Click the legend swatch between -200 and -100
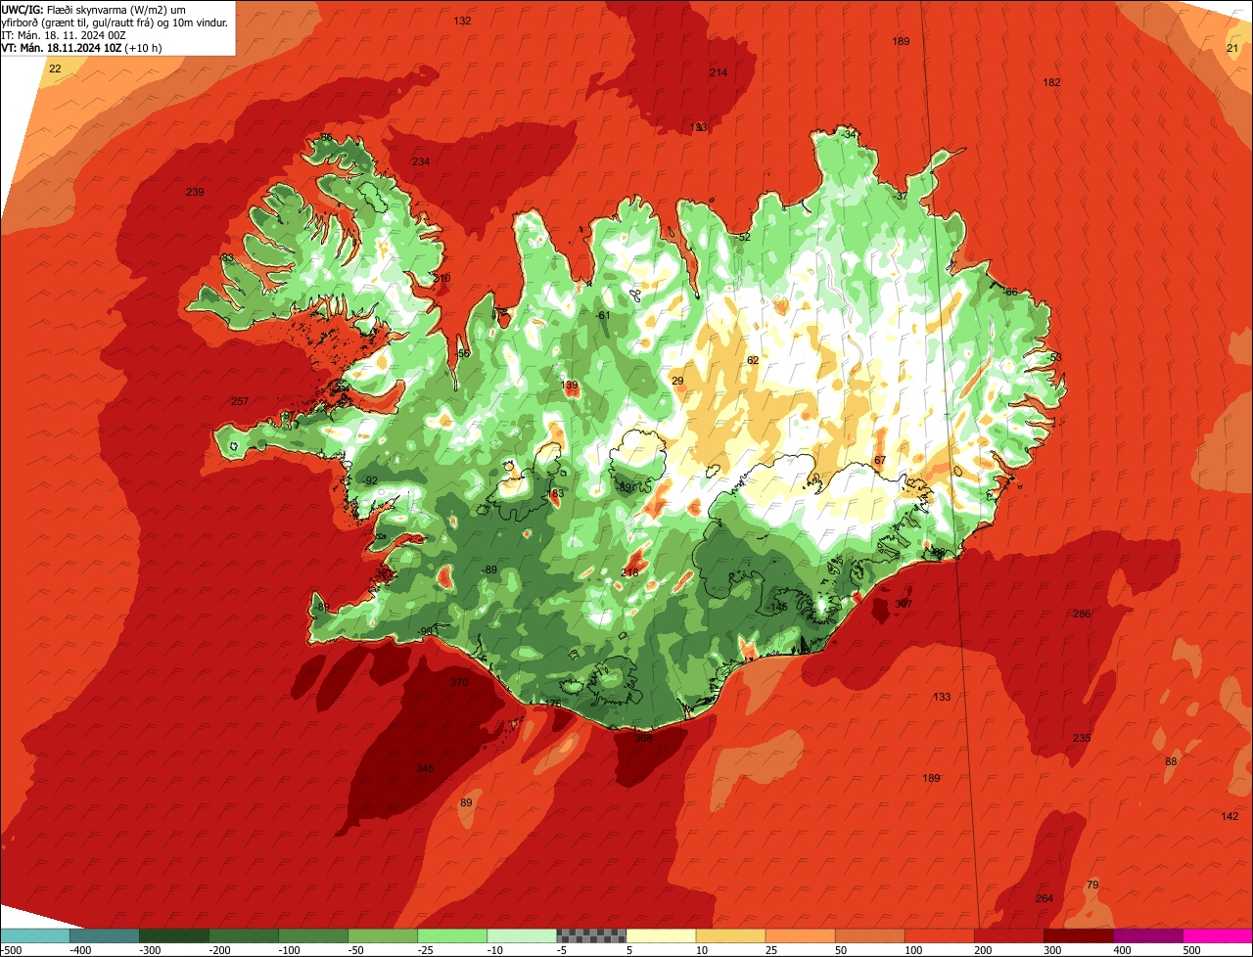1253x957 pixels. (x=243, y=935)
